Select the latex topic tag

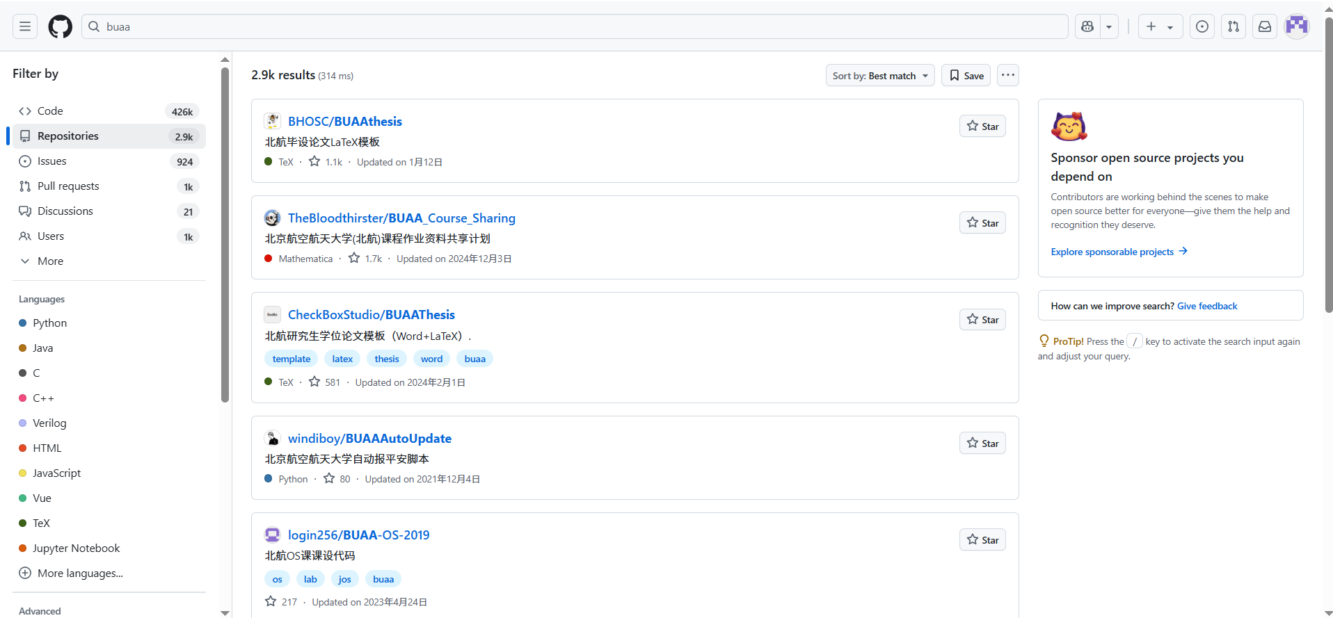pyautogui.click(x=342, y=359)
